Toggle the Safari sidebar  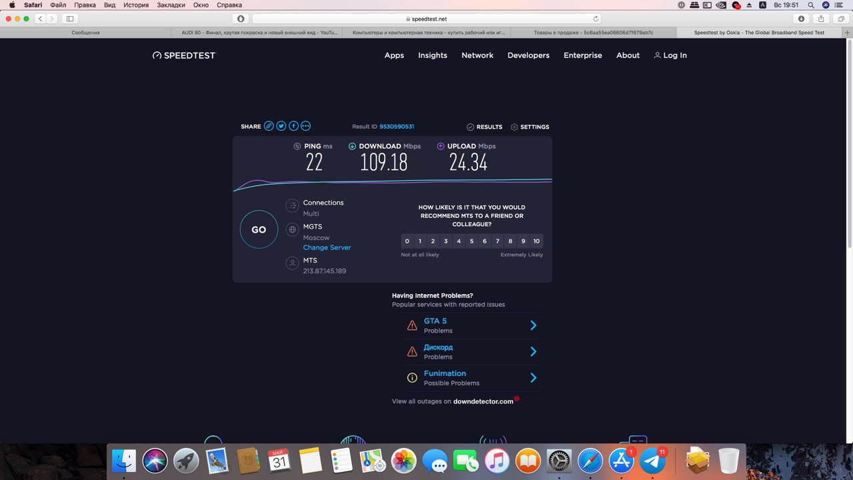point(70,19)
